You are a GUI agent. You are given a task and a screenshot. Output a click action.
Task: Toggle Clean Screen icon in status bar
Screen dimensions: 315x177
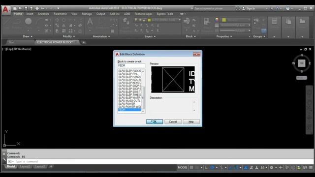(305, 168)
